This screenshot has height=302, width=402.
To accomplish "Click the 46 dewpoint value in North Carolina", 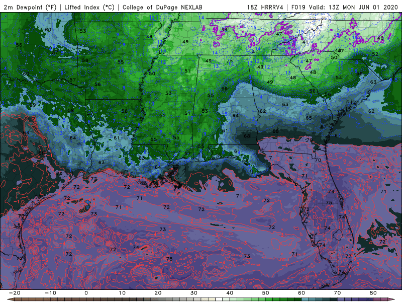I will (380, 38).
